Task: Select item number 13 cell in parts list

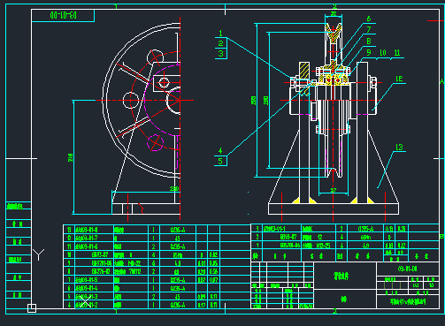Action: [x=69, y=230]
